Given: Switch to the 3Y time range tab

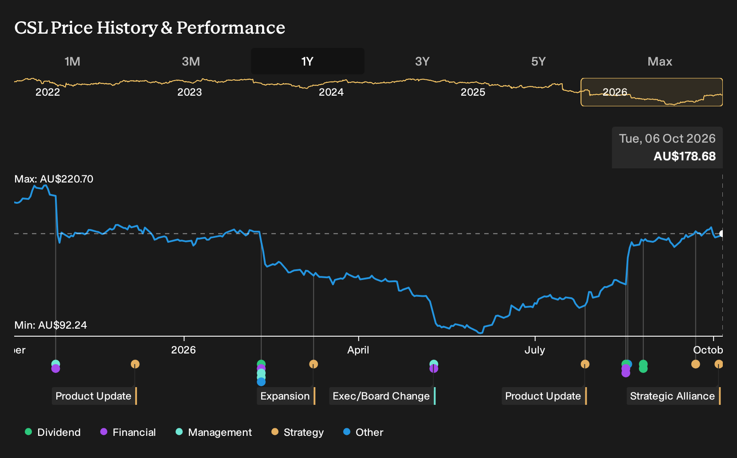Looking at the screenshot, I should 422,61.
